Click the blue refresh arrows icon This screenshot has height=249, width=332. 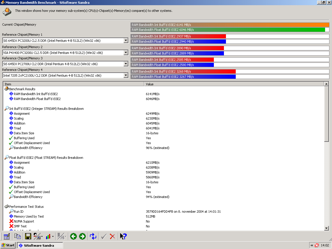(93, 236)
